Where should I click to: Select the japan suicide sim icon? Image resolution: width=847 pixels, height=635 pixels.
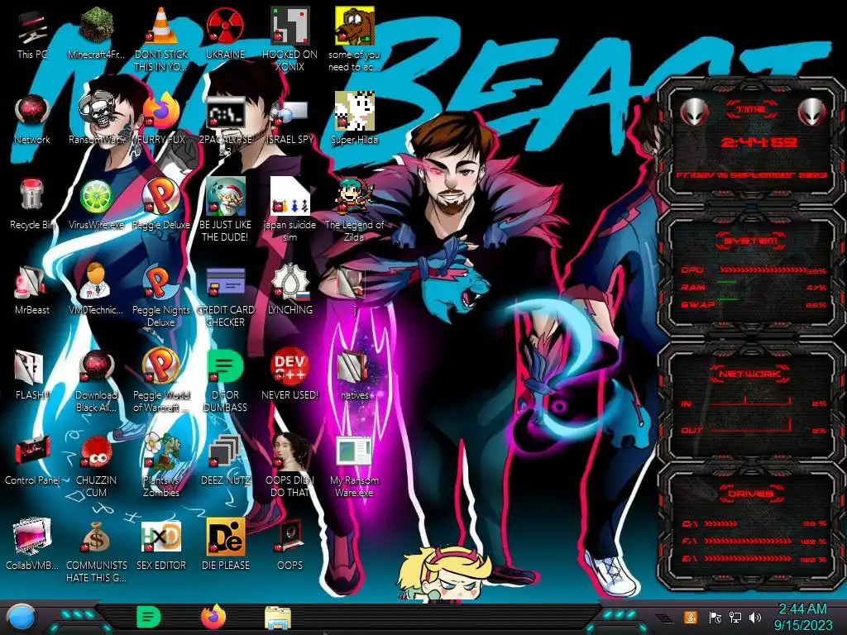[290, 197]
